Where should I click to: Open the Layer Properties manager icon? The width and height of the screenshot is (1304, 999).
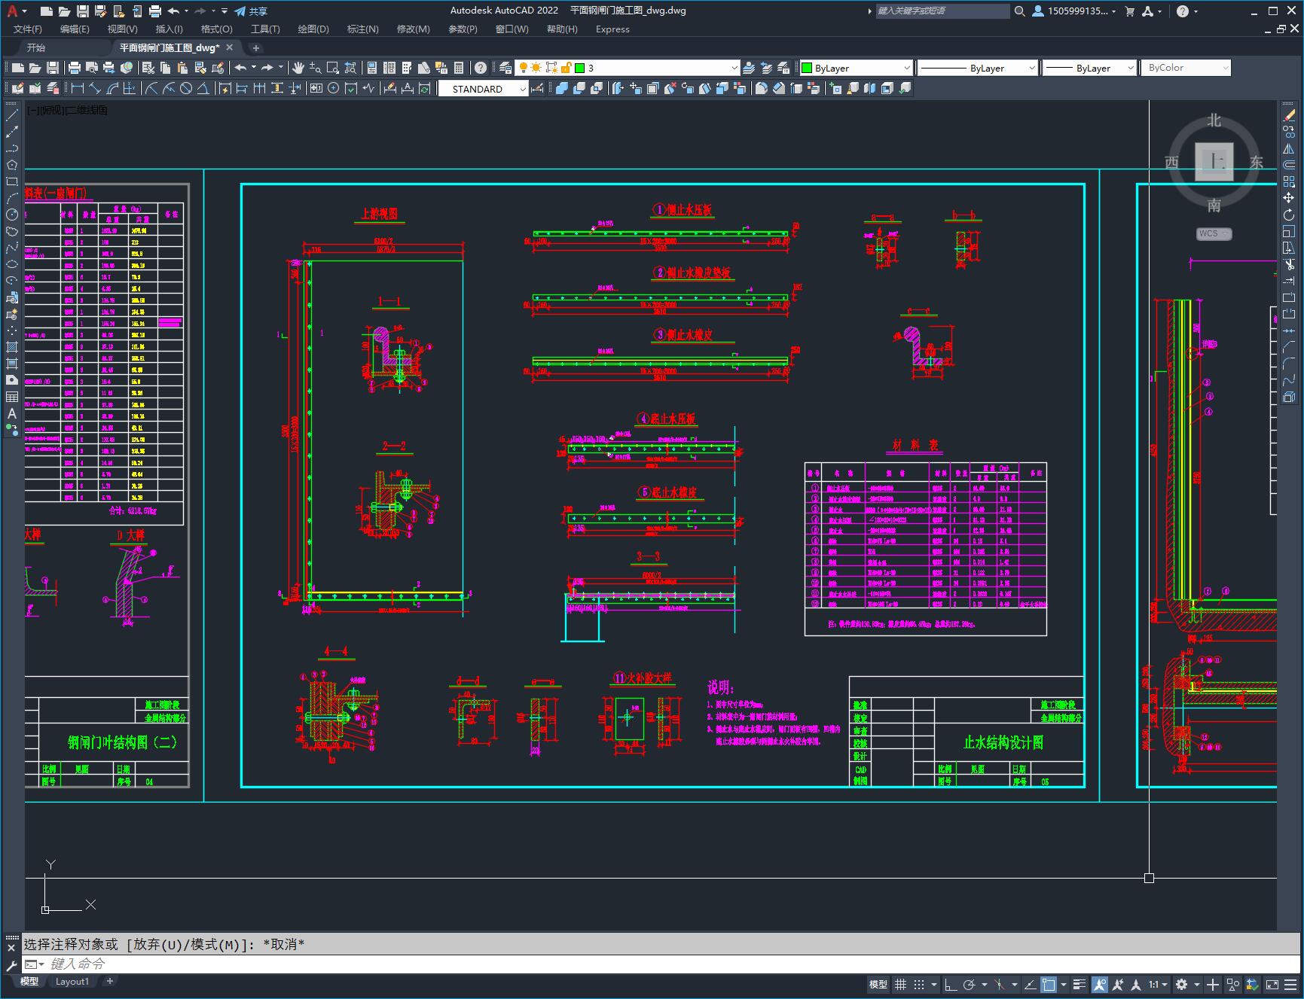(505, 68)
